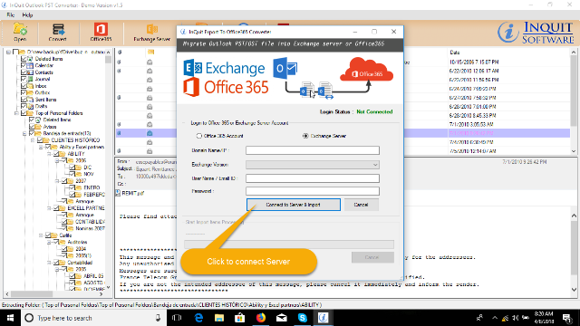Viewport: 580px width, 326px height.
Task: Click the Journal folder icon in tree
Action: 30,79
